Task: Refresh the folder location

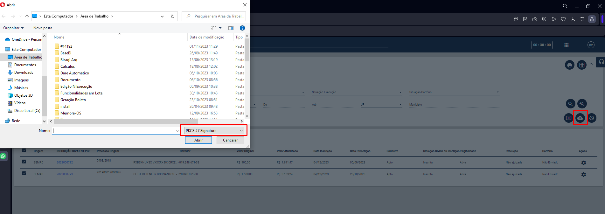Action: [x=173, y=16]
